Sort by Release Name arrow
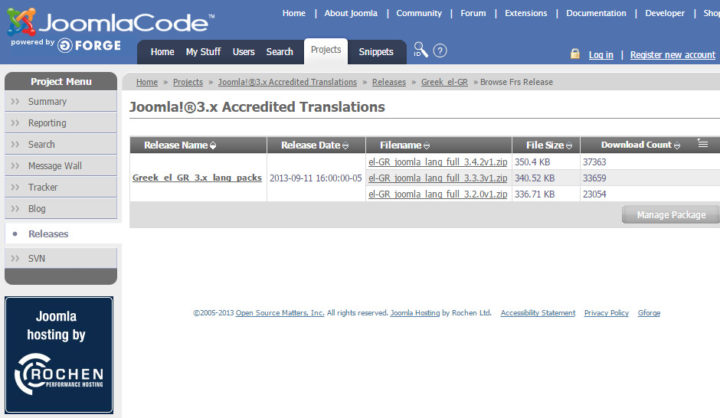Screen dimensions: 720x418 click(213, 145)
